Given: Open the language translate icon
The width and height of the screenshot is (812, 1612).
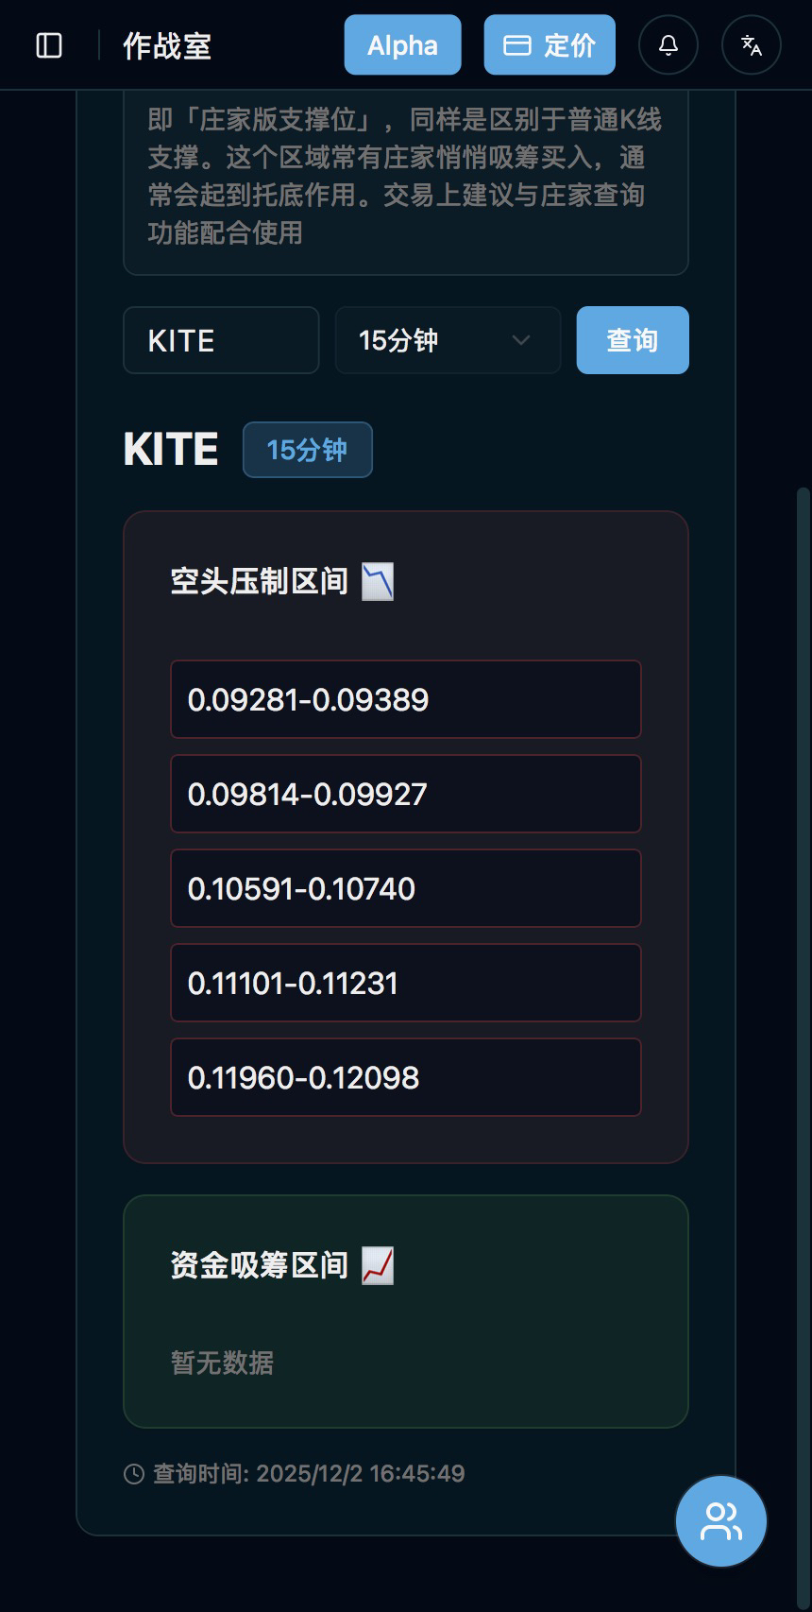Looking at the screenshot, I should (752, 45).
